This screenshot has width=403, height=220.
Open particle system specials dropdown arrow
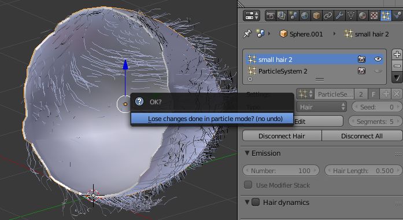pyautogui.click(x=397, y=78)
